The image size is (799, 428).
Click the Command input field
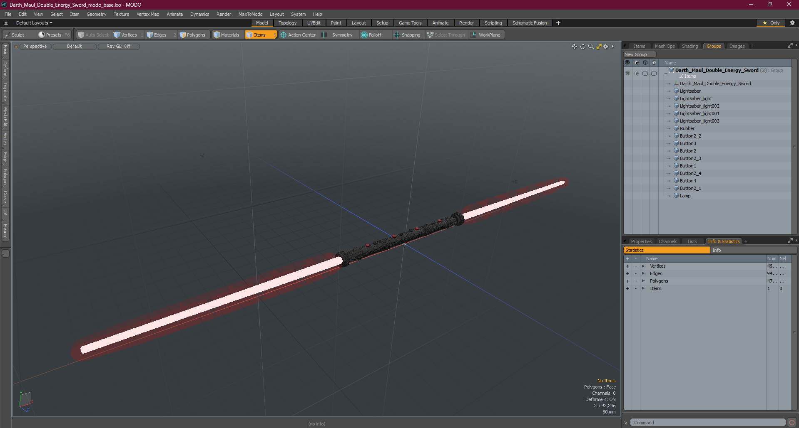tap(707, 423)
